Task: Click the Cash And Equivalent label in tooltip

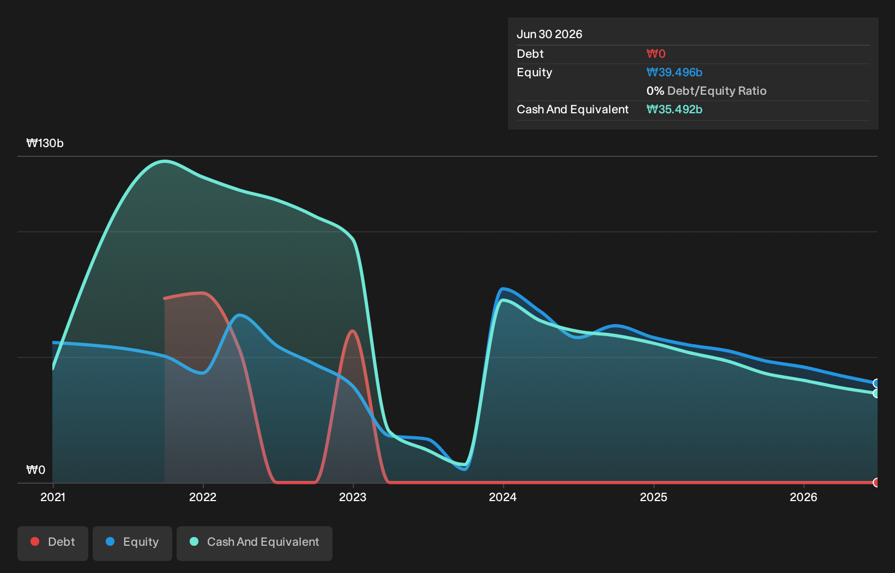Action: [573, 109]
